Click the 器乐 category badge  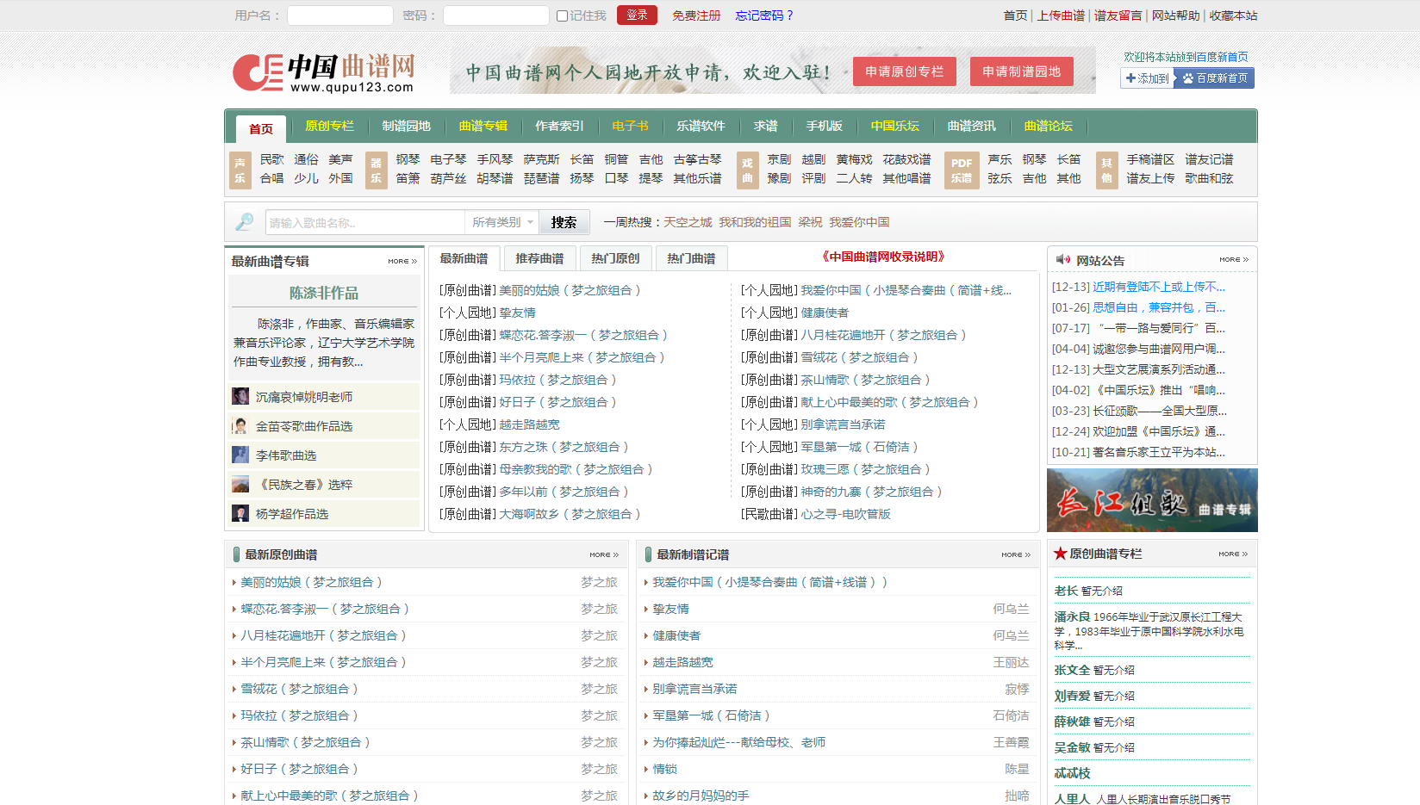[x=376, y=170]
